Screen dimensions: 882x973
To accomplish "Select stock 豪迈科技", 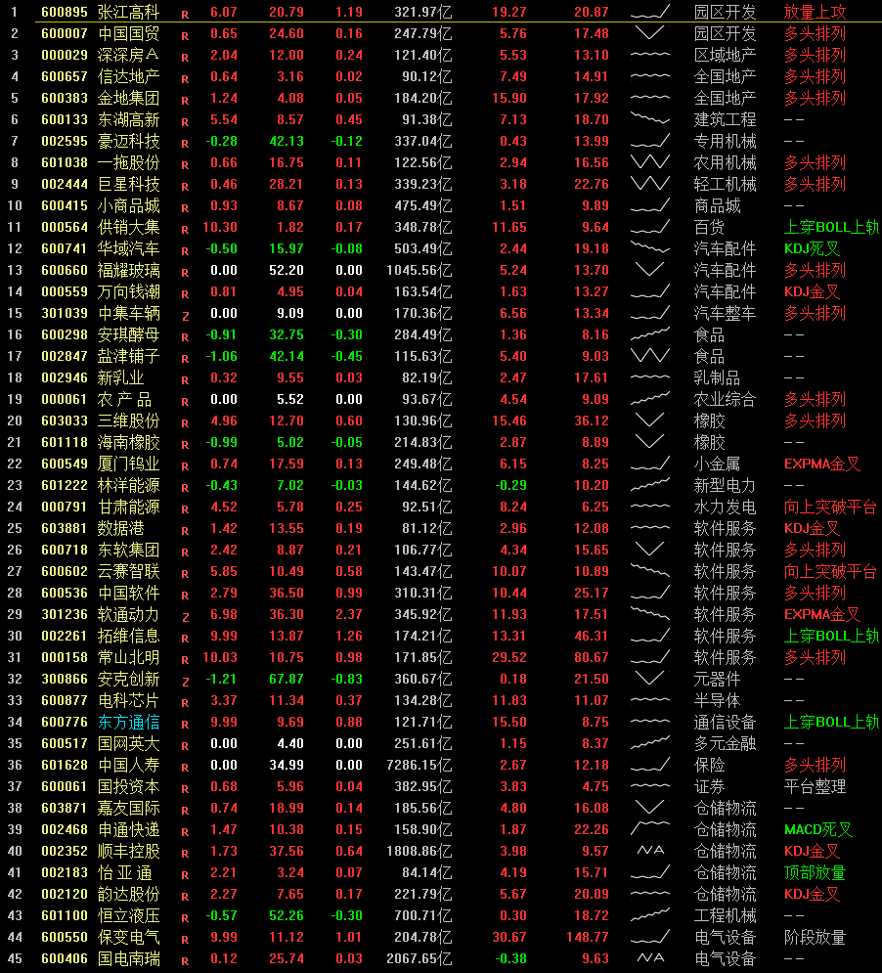I will (128, 141).
